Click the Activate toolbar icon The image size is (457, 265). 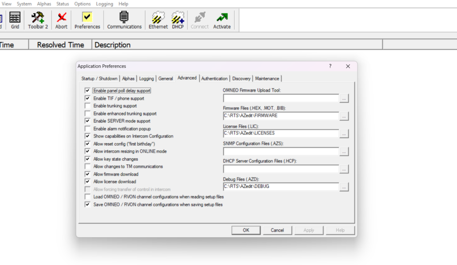tap(222, 20)
